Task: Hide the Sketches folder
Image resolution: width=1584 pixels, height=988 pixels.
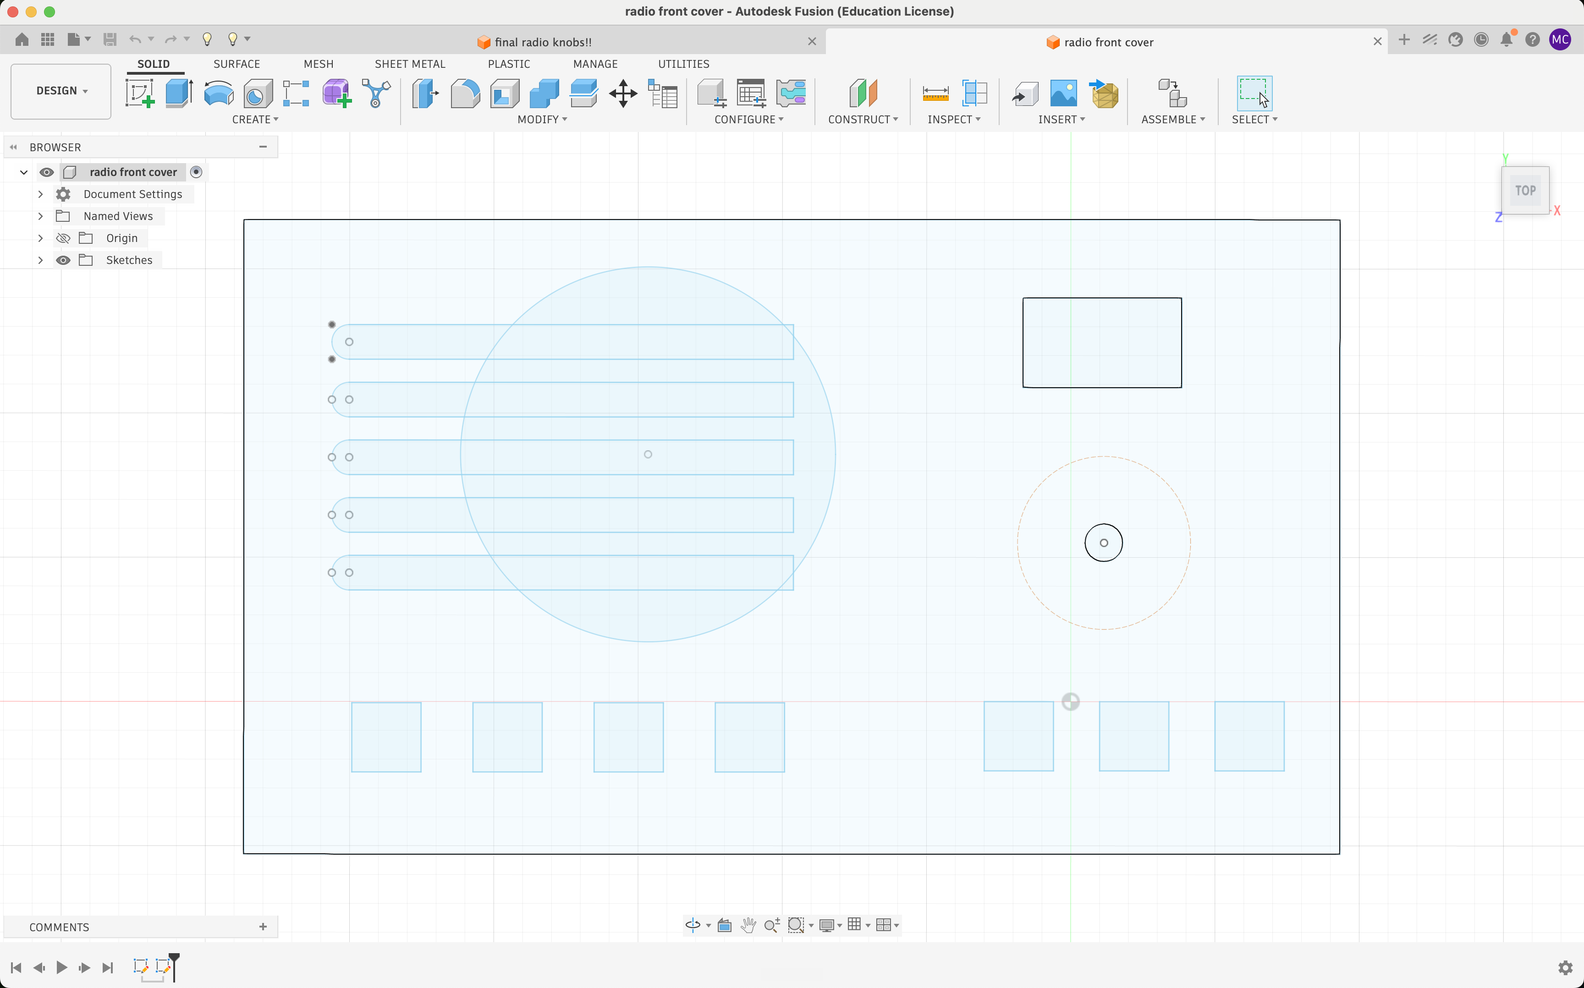Action: (x=63, y=260)
